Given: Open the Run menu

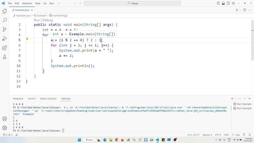Looking at the screenshot, I should click(52, 3).
